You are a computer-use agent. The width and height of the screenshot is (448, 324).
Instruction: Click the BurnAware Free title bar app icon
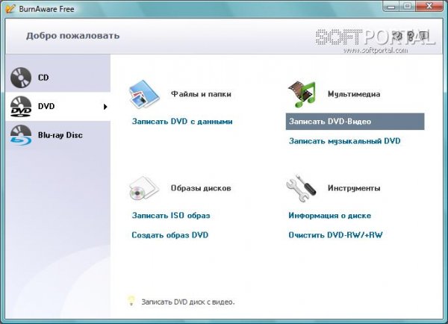(10, 8)
